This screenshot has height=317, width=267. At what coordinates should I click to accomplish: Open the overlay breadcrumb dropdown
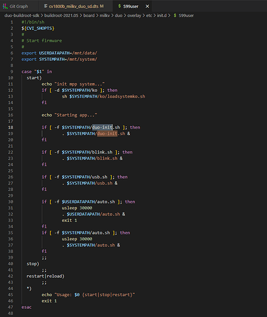[x=134, y=15]
